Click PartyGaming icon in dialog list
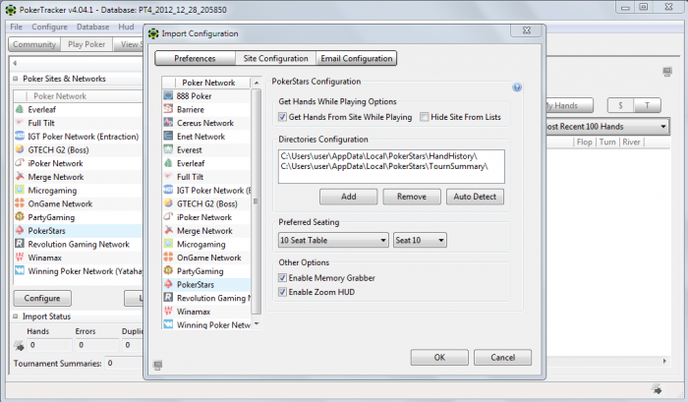This screenshot has width=688, height=402. 168,270
